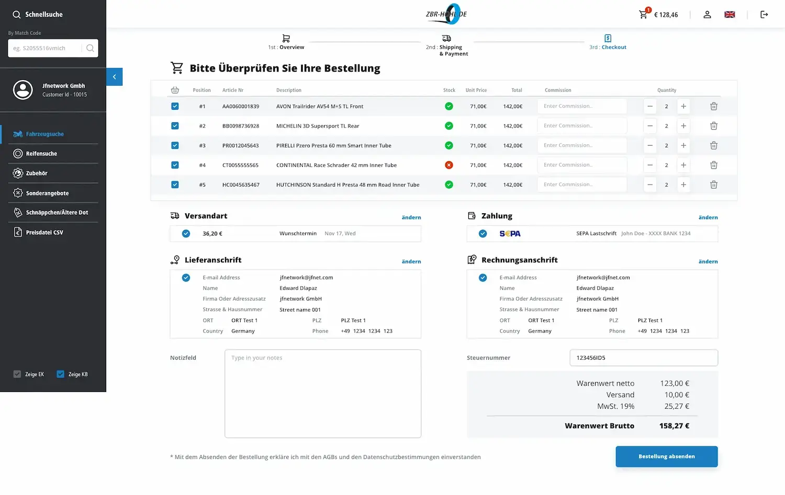
Task: Click the logout icon in top bar
Action: (x=764, y=15)
